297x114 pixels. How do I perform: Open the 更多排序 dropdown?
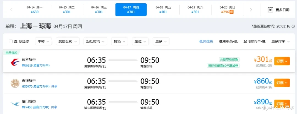(x=280, y=41)
